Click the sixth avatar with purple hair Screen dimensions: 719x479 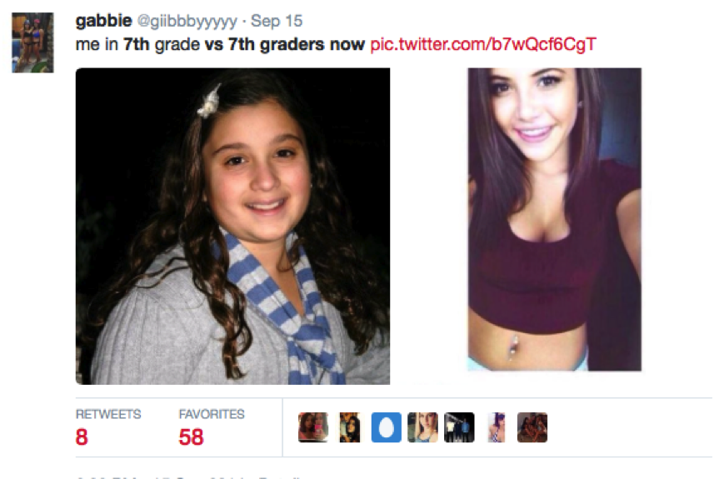point(497,427)
